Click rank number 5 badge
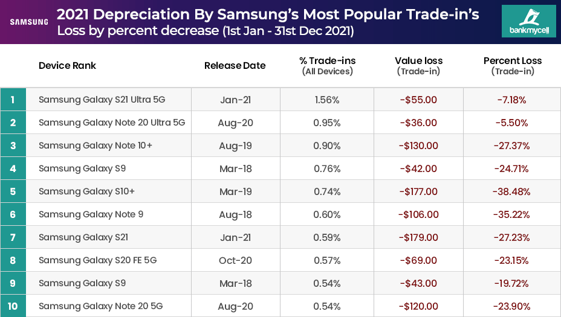Image resolution: width=561 pixels, height=317 pixels. tap(13, 191)
